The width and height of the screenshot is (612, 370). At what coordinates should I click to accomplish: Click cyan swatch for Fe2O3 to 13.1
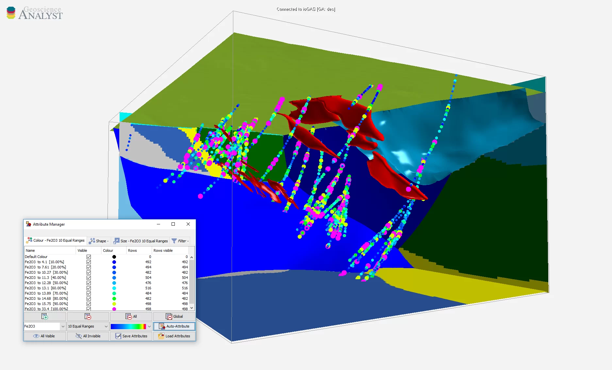coord(114,288)
